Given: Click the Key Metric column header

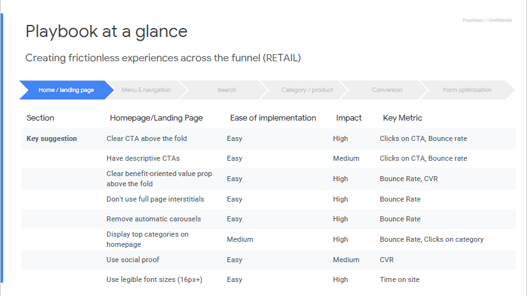Looking at the screenshot, I should click(403, 118).
